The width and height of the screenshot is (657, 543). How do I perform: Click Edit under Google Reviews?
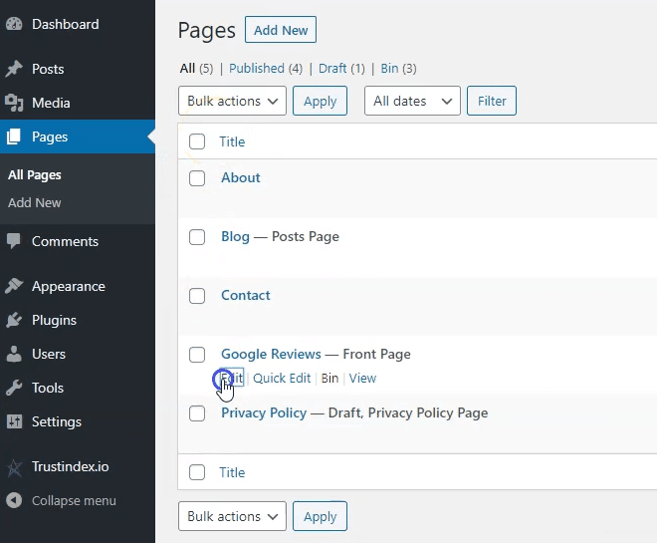(x=232, y=378)
